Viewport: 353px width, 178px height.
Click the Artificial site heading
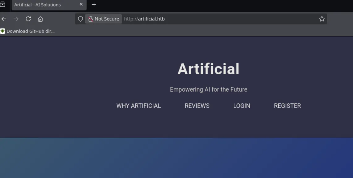208,69
